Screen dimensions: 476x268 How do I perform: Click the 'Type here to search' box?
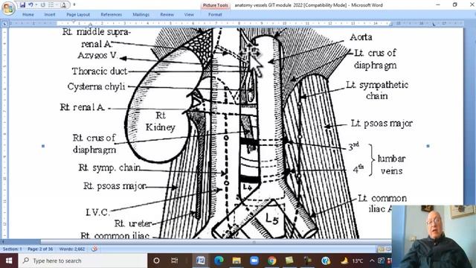(83, 261)
